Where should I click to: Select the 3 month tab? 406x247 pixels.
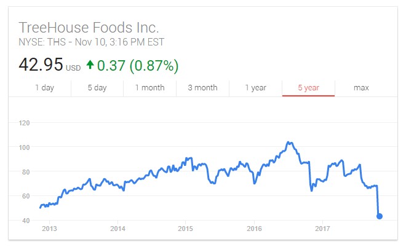[202, 88]
